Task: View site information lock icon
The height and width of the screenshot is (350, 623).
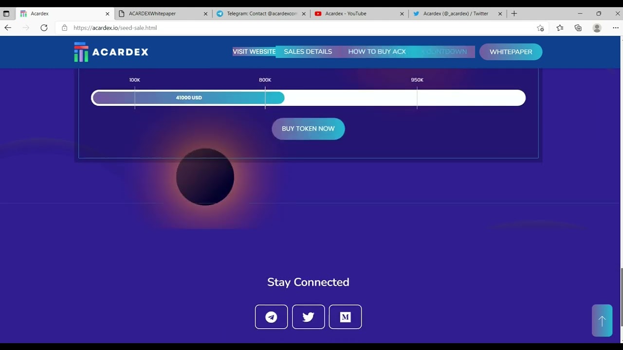Action: [x=64, y=28]
